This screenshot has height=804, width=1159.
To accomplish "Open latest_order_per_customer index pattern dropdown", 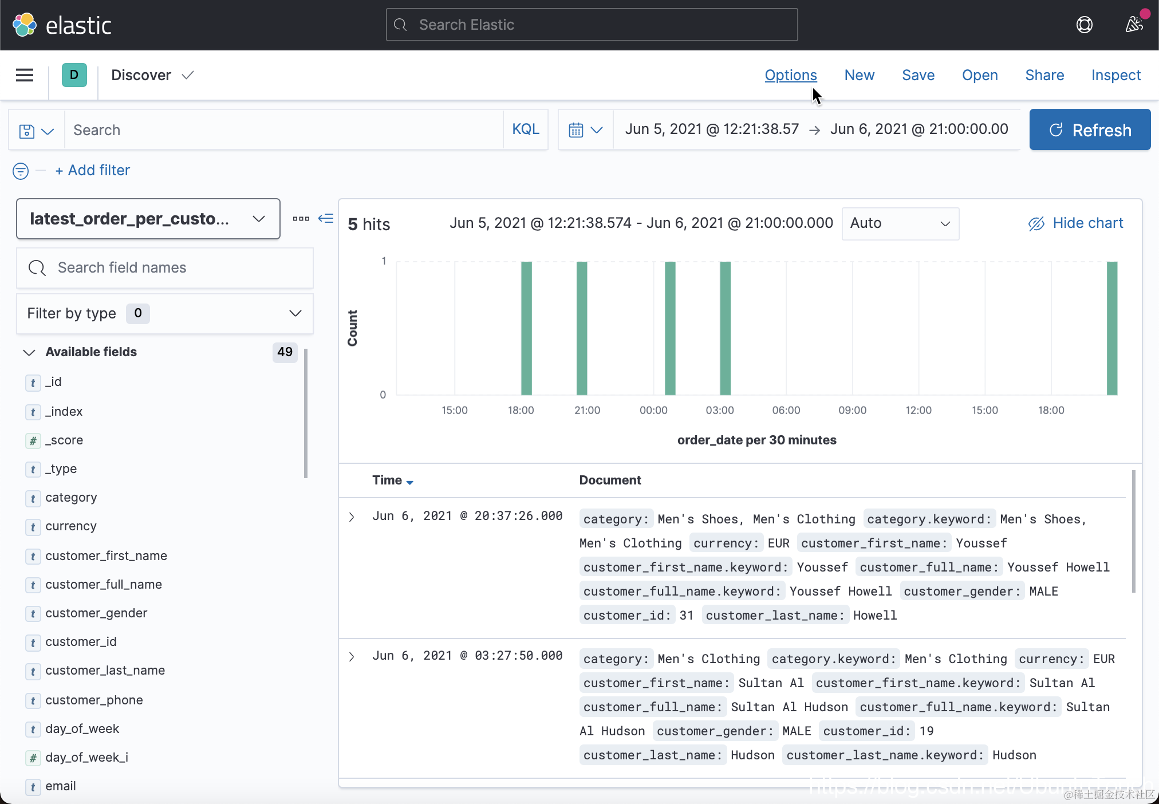I will (x=148, y=219).
